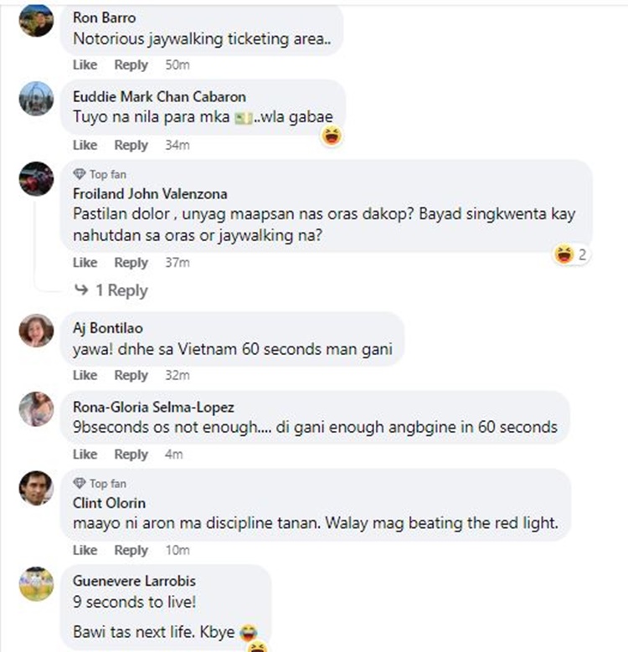This screenshot has width=628, height=652.
Task: Open Ron Barro's profile picture
Action: point(36,21)
